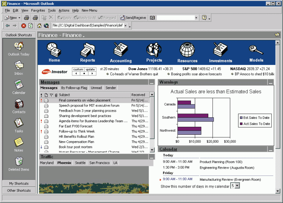This screenshot has width=283, height=203.
Task: Open the Reports dashboard page
Action: point(88,52)
